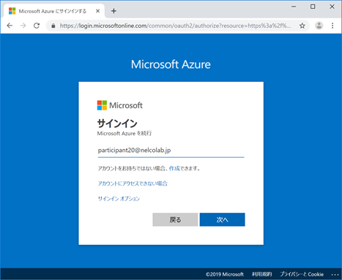Maximize the browser window
Viewport: 342px width, 280px height.
coord(313,7)
